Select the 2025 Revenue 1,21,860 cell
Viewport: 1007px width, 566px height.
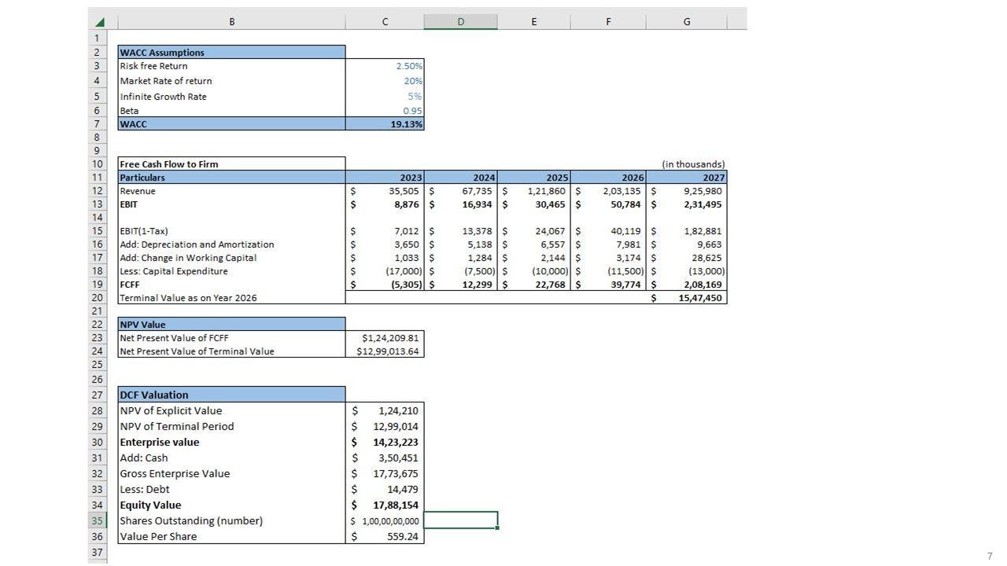(x=534, y=191)
